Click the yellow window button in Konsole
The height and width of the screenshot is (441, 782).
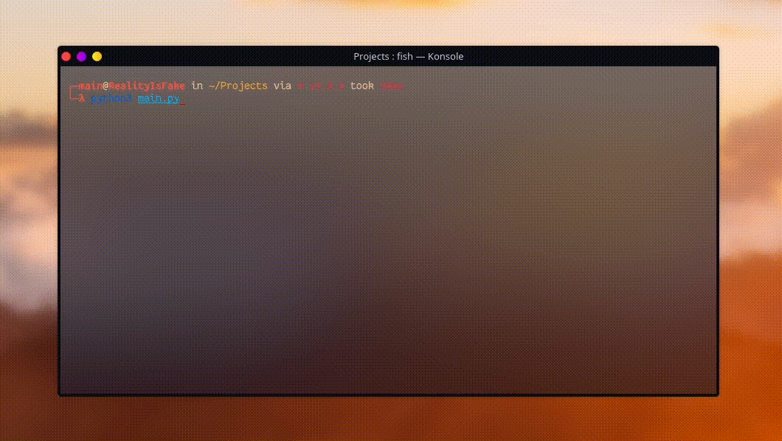click(x=97, y=57)
